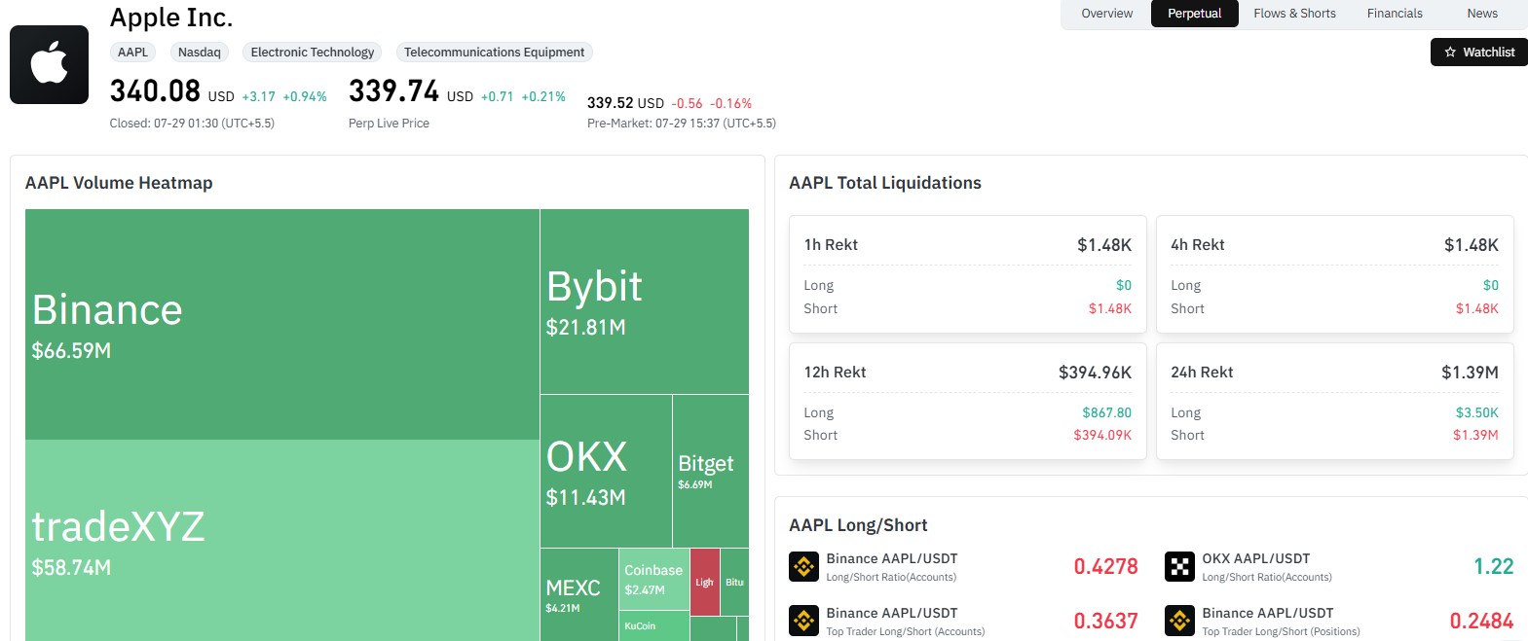The width and height of the screenshot is (1528, 641).
Task: Select the Perpetual tab
Action: (x=1195, y=14)
